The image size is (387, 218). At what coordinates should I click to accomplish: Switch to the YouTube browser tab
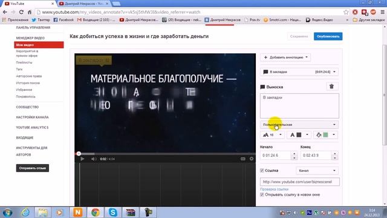coord(28,4)
